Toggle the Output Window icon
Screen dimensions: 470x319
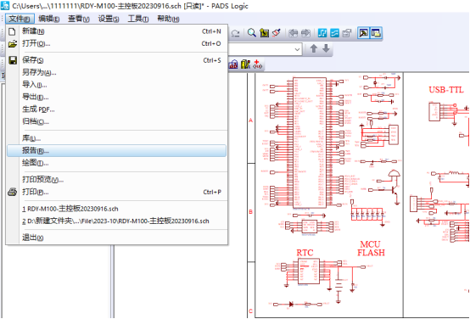click(x=364, y=33)
